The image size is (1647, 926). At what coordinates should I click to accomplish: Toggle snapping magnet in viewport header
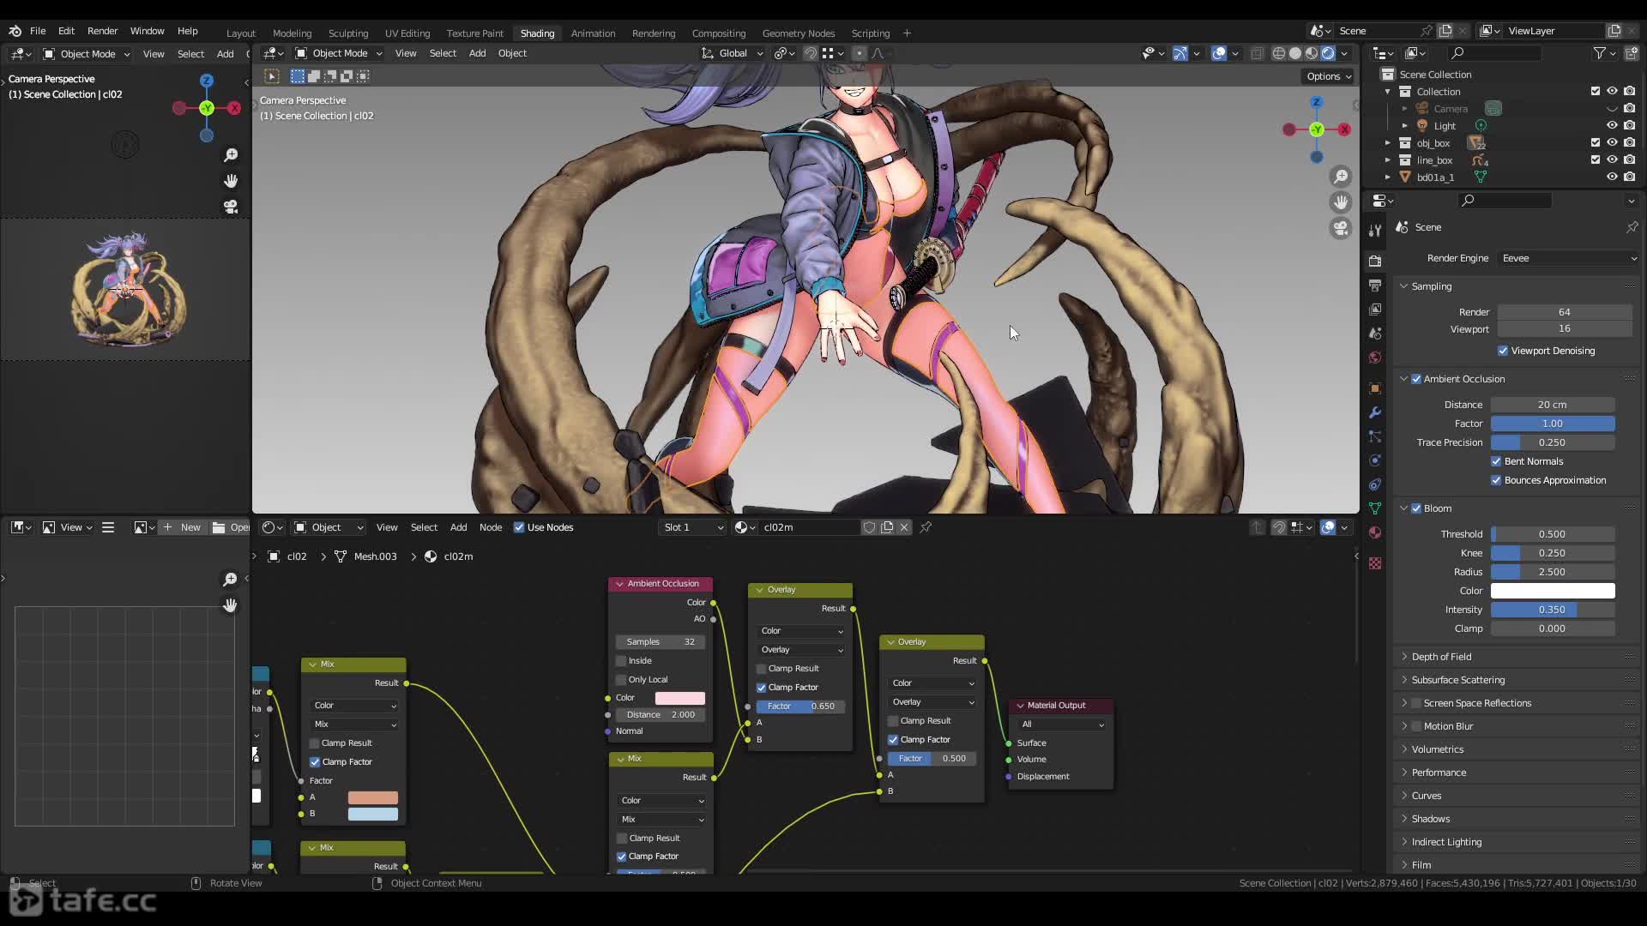point(811,53)
